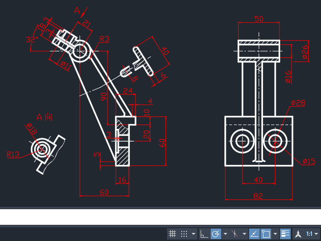The width and height of the screenshot is (321, 241).
Task: Toggle polar tracking icon
Action: tap(216, 234)
